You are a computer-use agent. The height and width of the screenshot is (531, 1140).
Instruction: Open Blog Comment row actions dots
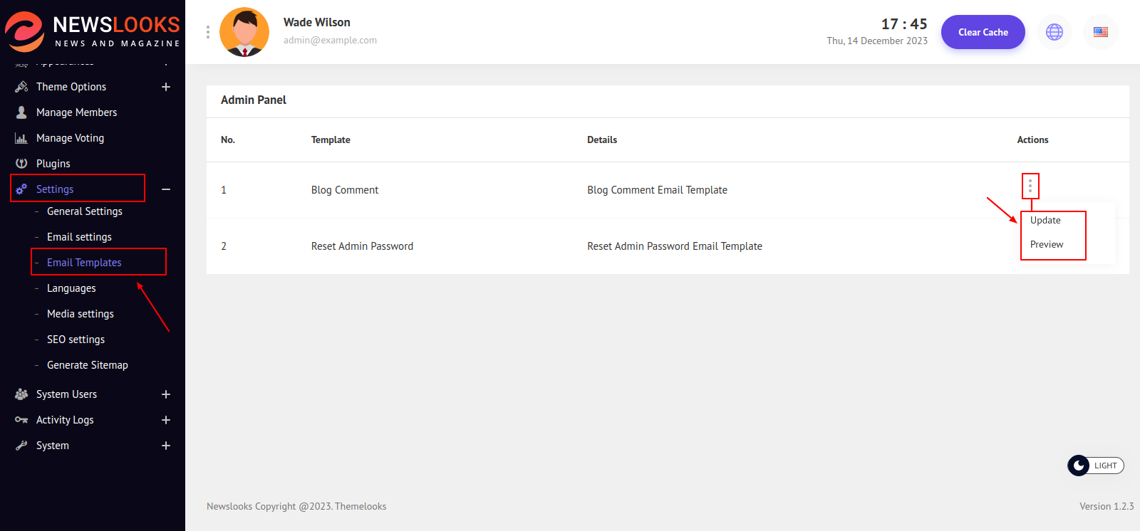click(1030, 186)
